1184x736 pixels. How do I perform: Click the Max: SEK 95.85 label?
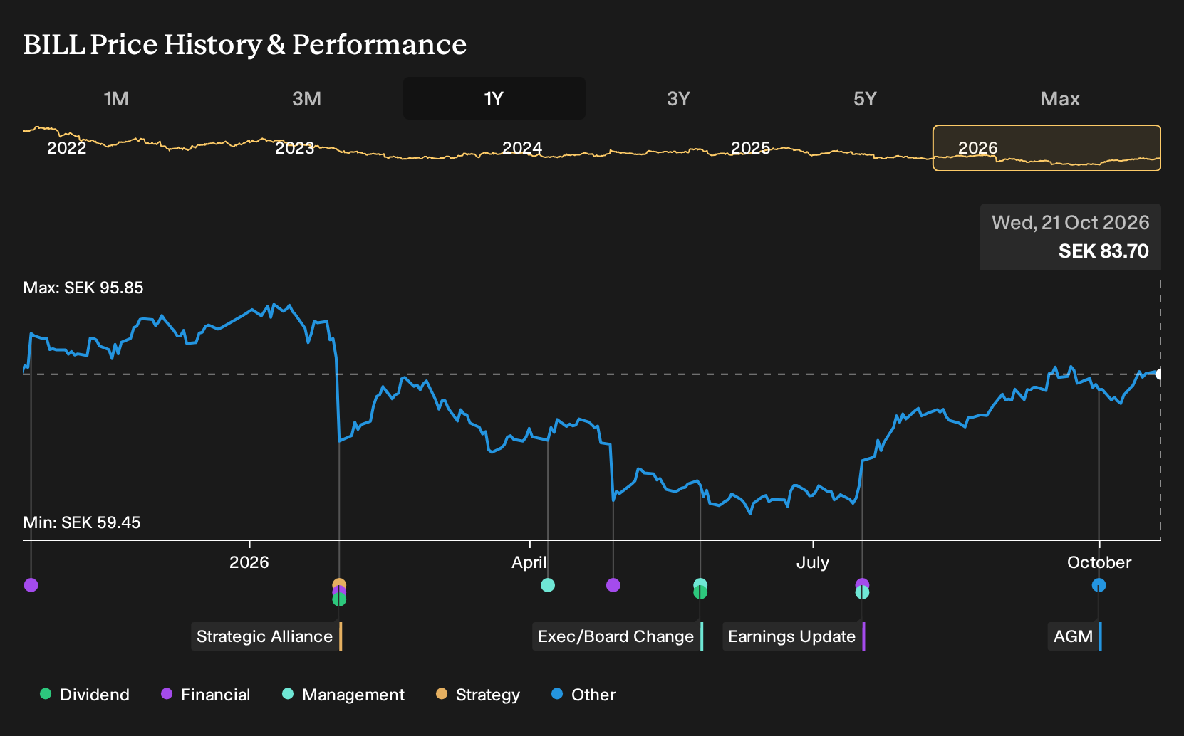[x=83, y=288]
